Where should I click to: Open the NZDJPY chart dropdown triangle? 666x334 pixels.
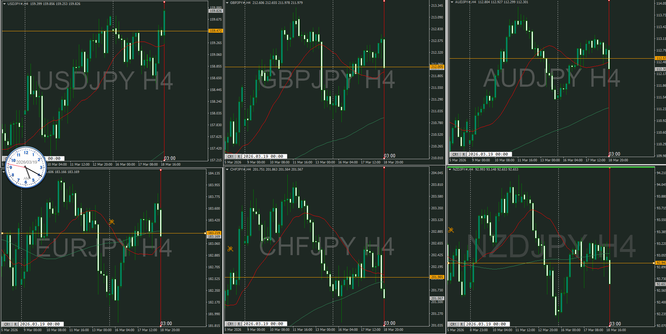pos(450,169)
